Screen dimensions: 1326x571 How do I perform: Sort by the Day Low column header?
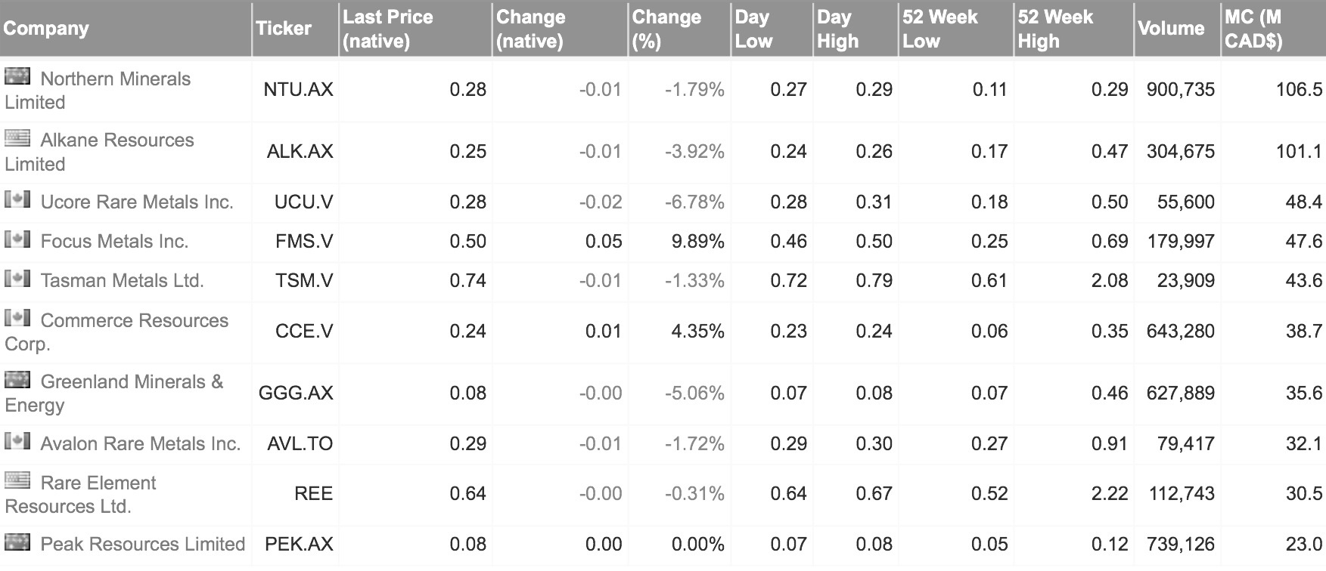pos(753,29)
